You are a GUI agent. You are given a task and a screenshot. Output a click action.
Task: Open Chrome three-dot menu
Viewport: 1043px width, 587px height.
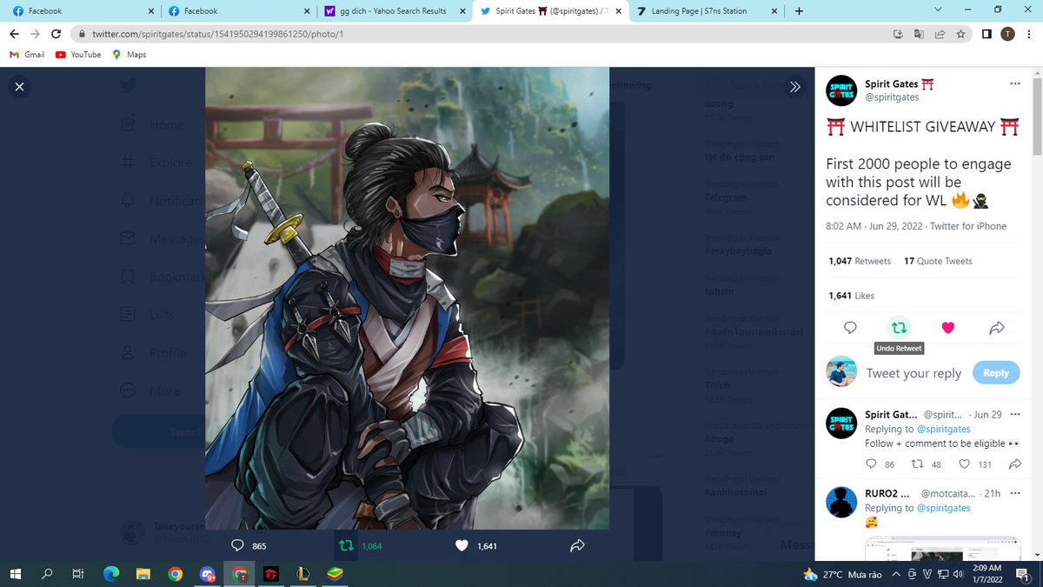[x=1029, y=34]
